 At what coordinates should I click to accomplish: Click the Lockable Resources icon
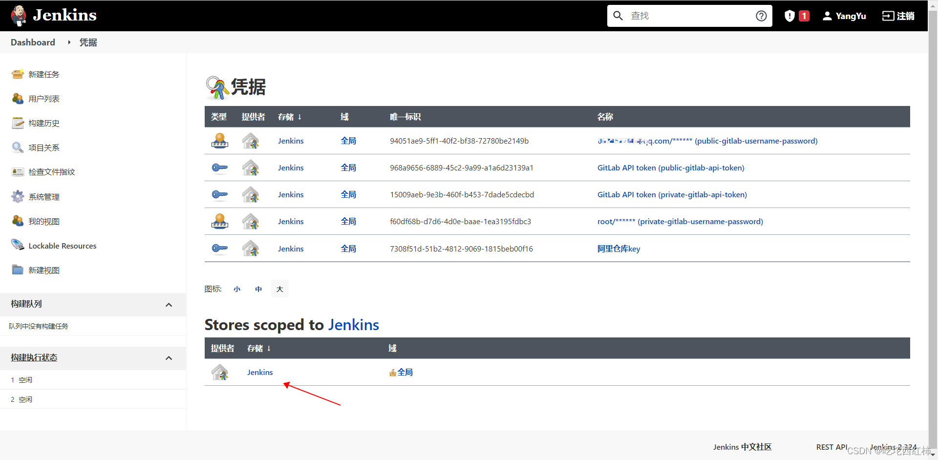(18, 246)
